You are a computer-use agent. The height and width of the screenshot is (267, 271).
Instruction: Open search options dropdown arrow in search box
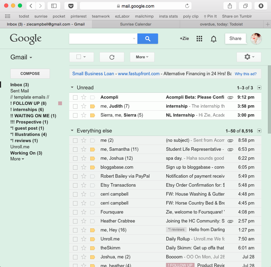(x=134, y=39)
